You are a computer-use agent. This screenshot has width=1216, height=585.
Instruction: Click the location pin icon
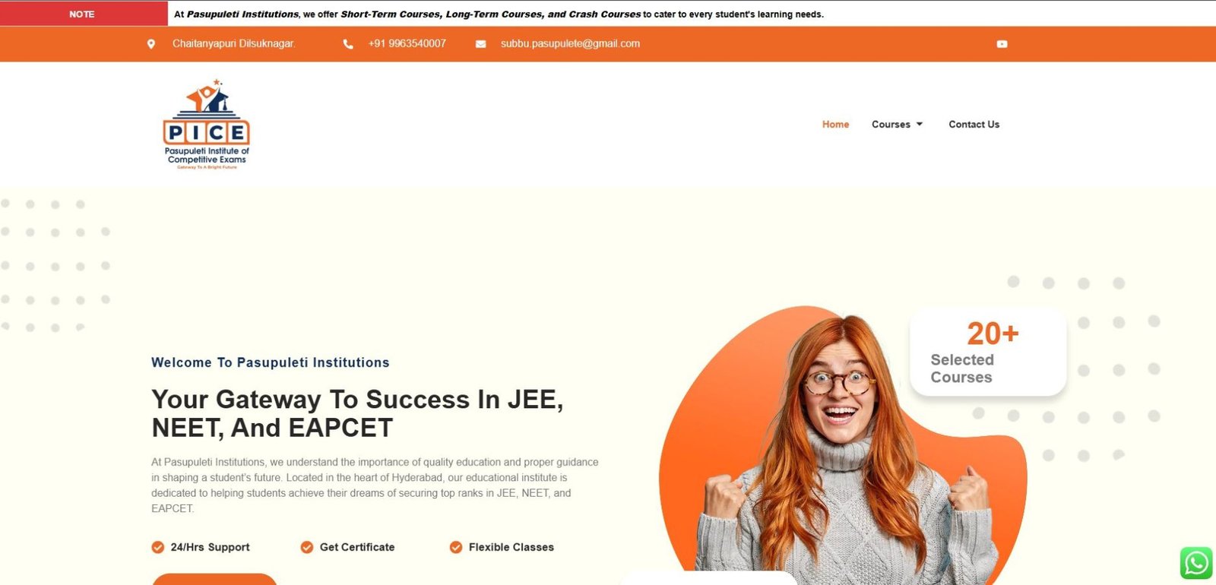(x=151, y=44)
